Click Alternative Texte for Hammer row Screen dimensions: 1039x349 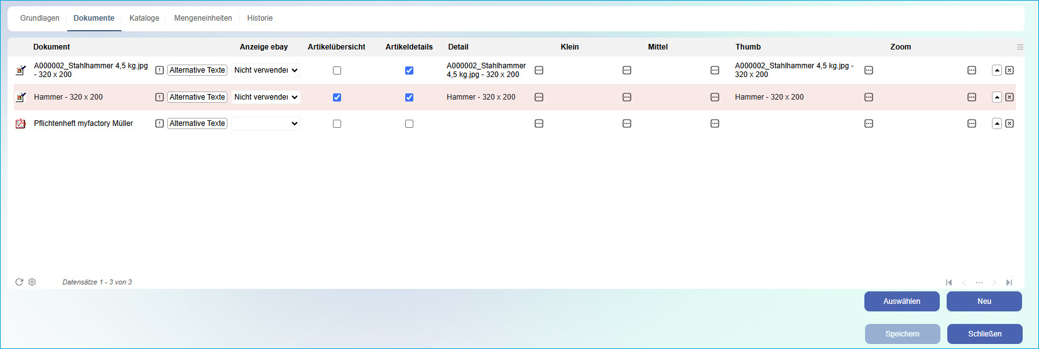point(197,97)
